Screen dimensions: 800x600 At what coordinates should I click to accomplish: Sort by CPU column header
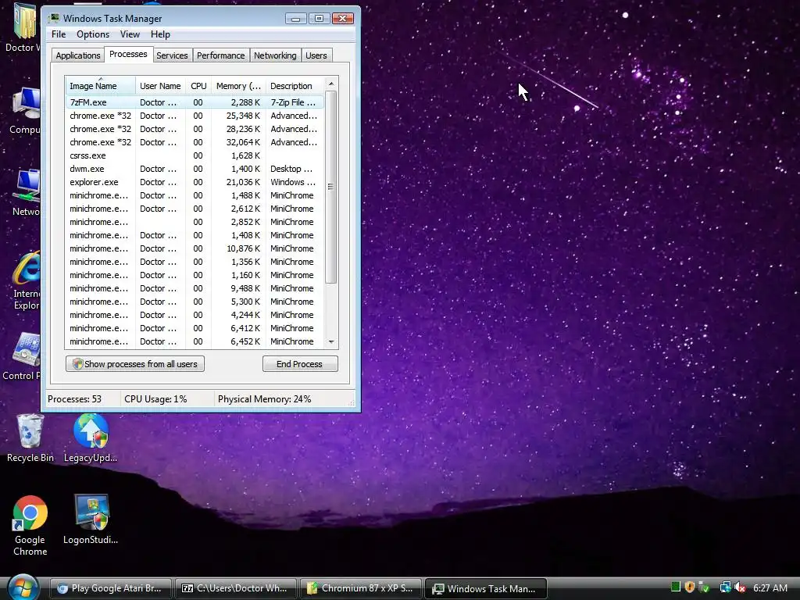(198, 86)
